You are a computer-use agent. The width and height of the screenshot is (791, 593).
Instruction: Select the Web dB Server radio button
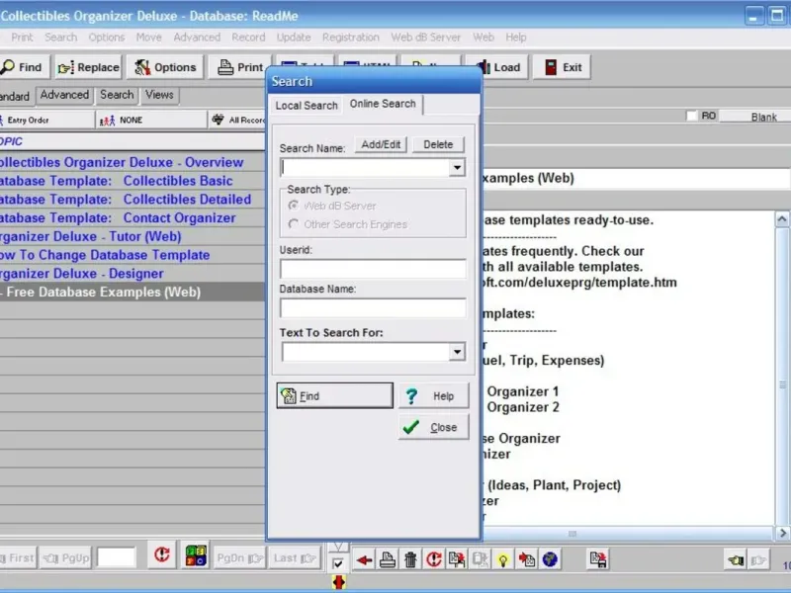[293, 206]
